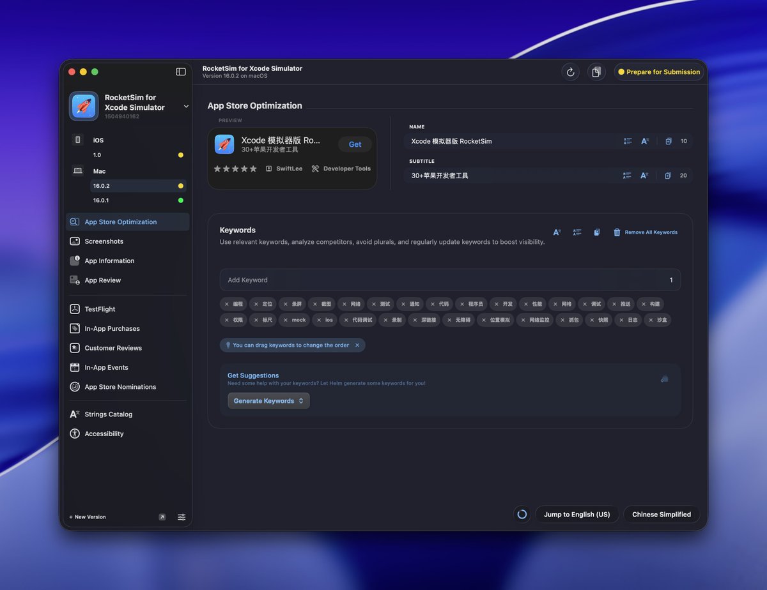Click the 深链接 keyword chip
767x590 pixels.
coord(424,320)
